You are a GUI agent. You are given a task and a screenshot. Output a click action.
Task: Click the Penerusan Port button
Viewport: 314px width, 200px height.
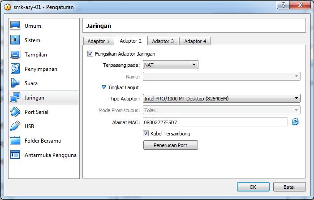[x=170, y=145]
